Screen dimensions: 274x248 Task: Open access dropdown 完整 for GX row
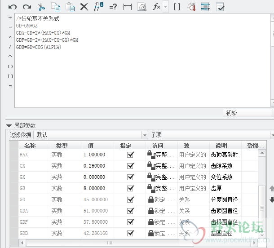point(162,177)
